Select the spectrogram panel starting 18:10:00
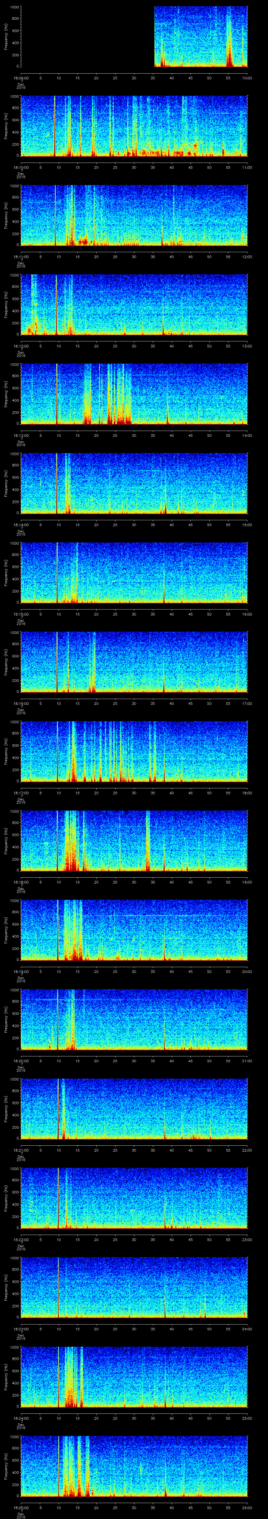Viewport: 268px width, 1519px height. 134,126
